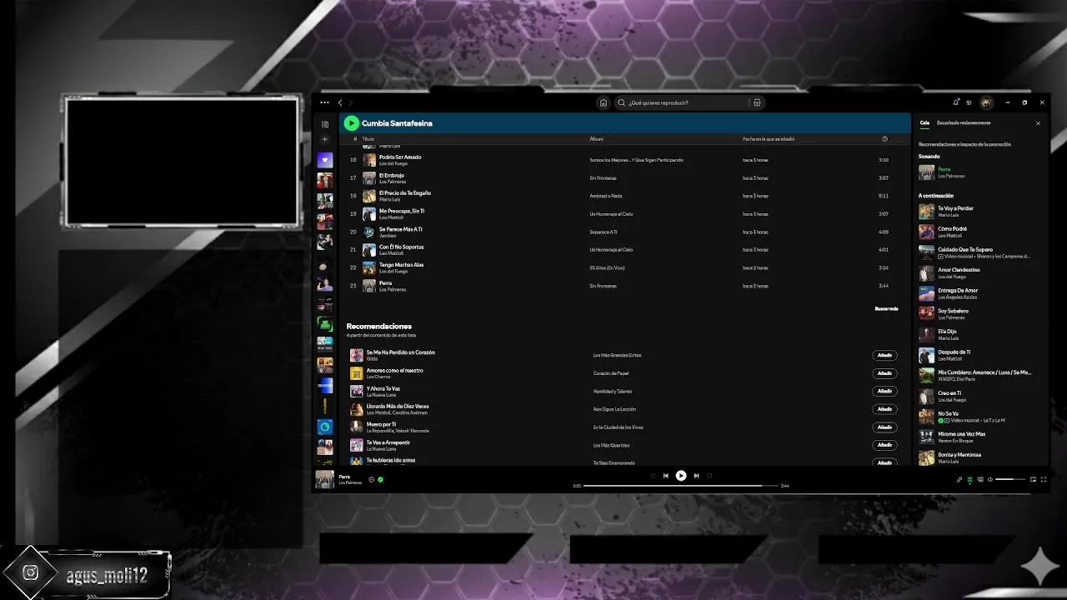Select 'Cuidado Que Te Supero' in the queue
Image resolution: width=1067 pixels, height=600 pixels.
click(x=979, y=252)
